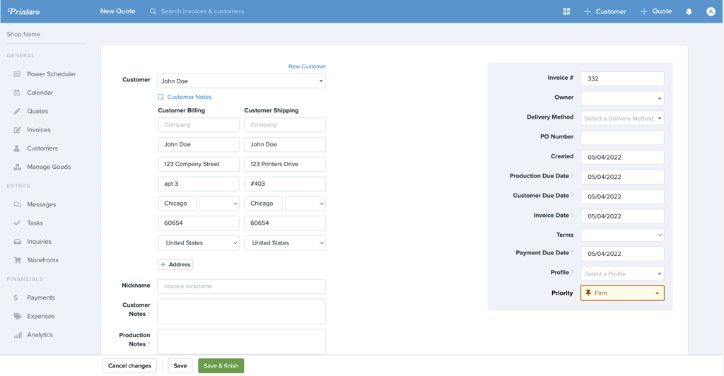Image resolution: width=724 pixels, height=376 pixels.
Task: Click the search magnifier icon
Action: 153,11
